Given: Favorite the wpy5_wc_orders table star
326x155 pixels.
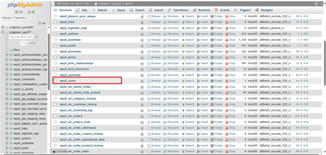Looking at the screenshot, I should click(x=142, y=116).
